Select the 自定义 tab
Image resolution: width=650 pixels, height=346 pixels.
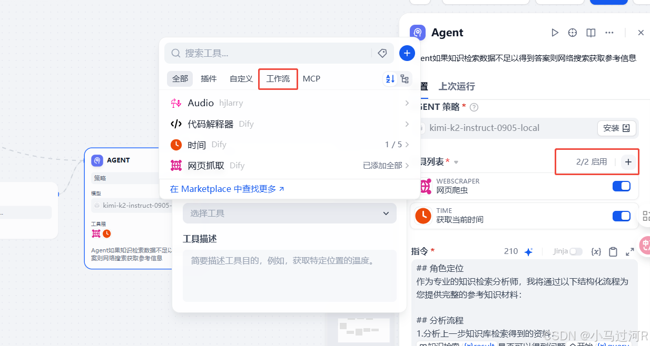click(241, 79)
